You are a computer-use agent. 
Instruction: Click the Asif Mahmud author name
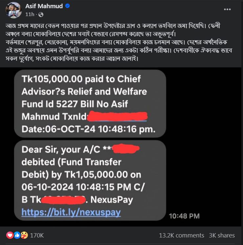tap(44, 6)
